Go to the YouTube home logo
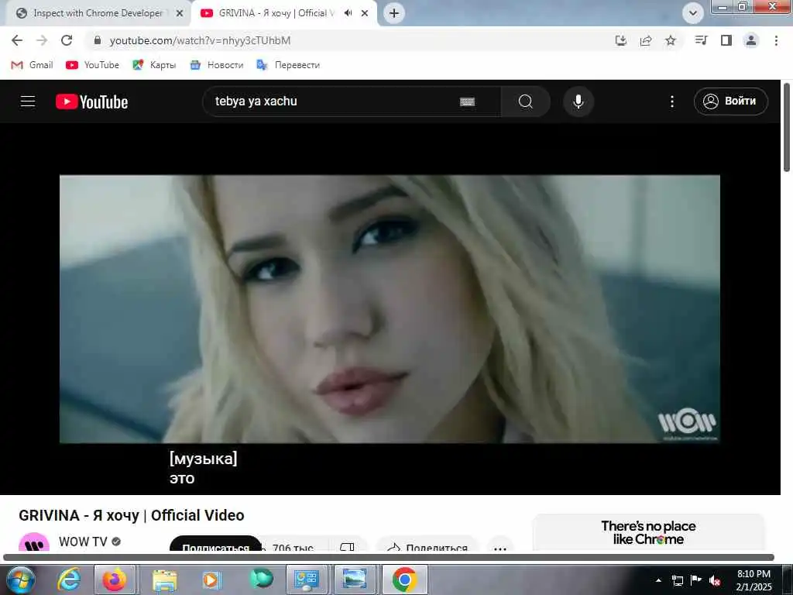793x595 pixels. [91, 101]
